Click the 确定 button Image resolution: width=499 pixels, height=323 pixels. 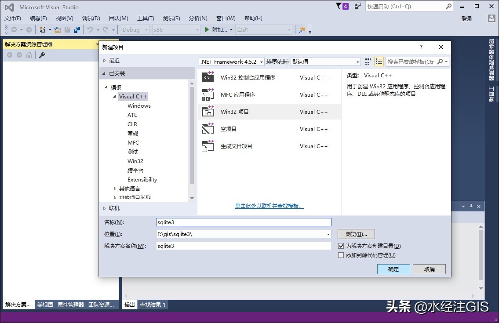click(393, 269)
